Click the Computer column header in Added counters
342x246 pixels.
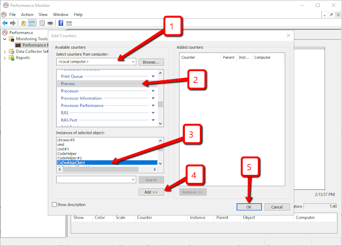click(268, 57)
